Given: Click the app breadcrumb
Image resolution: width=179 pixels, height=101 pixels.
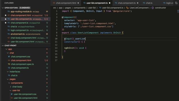Looking at the screenshot, I should pyautogui.click(x=61, y=8).
